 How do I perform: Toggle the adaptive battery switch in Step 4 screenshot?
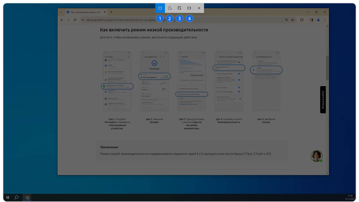point(239,62)
